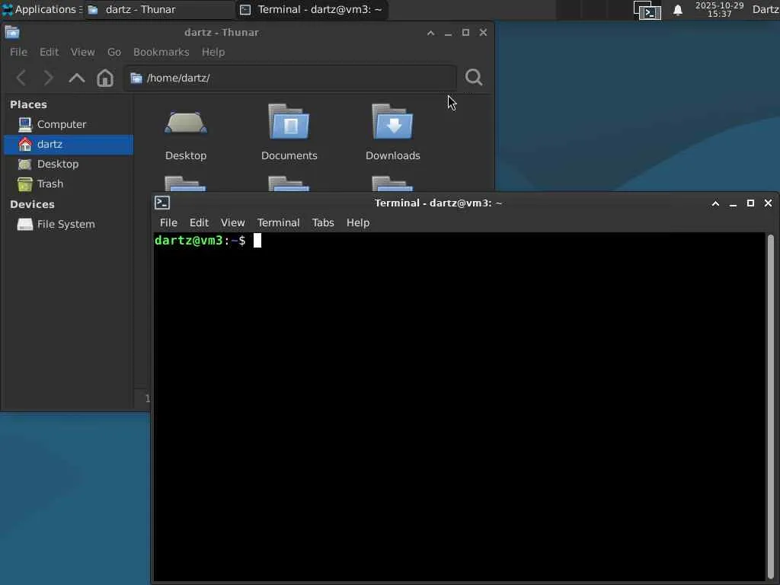This screenshot has width=780, height=585.
Task: Open File System under Devices
Action: click(x=69, y=225)
